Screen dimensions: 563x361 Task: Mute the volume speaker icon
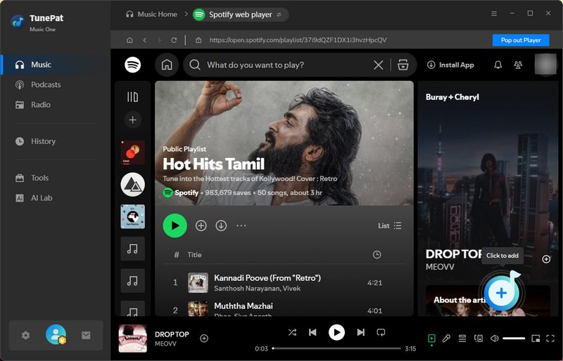pyautogui.click(x=495, y=338)
